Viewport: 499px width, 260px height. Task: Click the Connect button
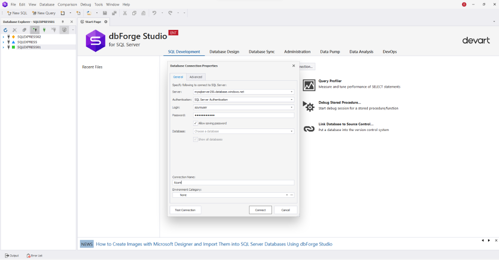tap(260, 210)
